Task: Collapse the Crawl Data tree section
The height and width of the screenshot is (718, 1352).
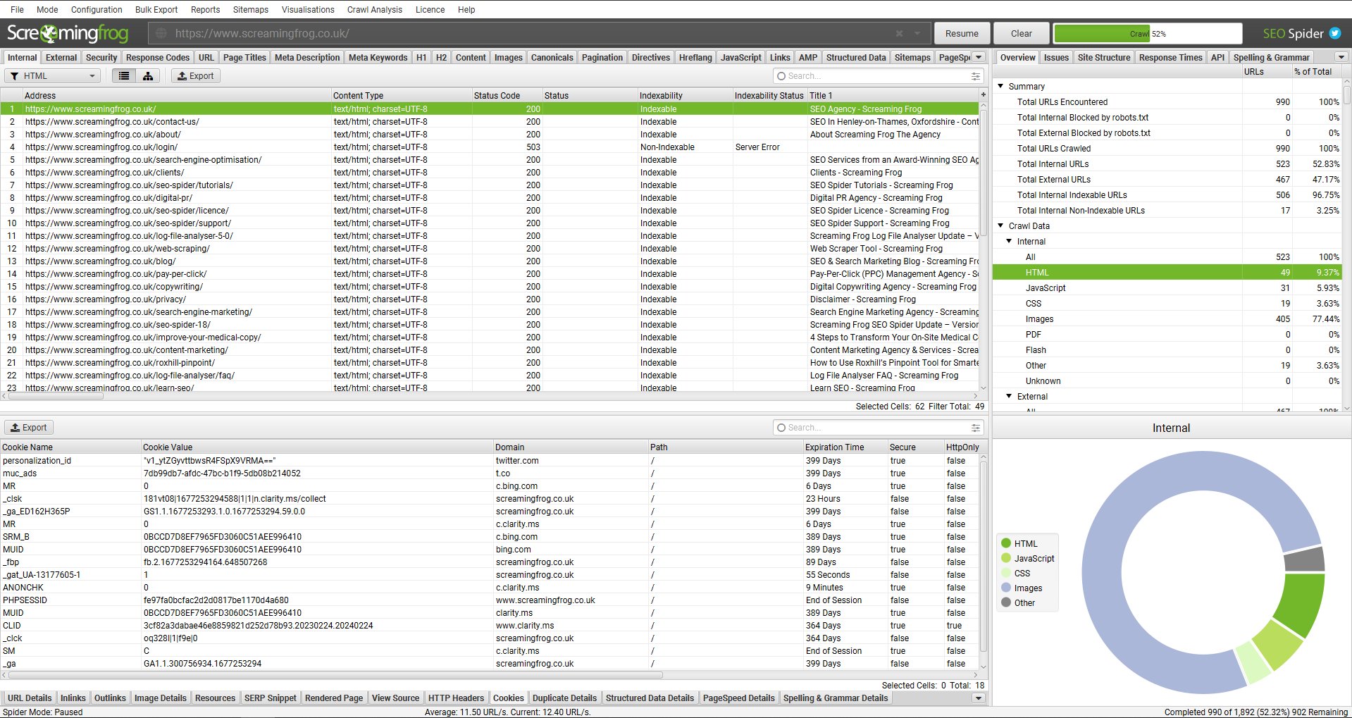Action: [1000, 225]
